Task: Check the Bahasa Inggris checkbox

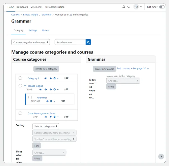Action: 20,86
